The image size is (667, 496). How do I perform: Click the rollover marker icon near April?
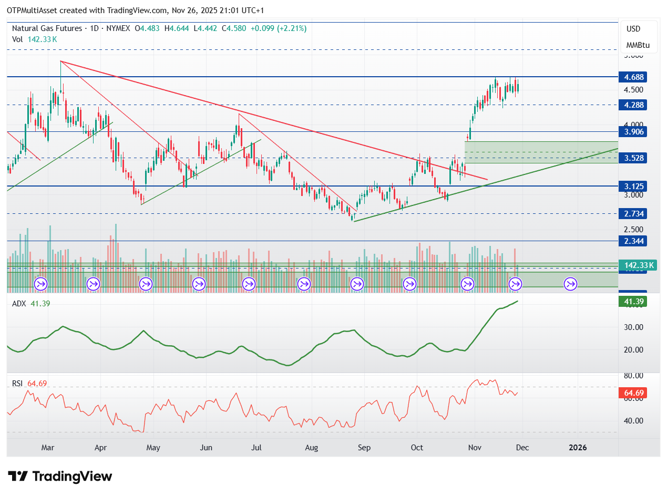pyautogui.click(x=94, y=284)
